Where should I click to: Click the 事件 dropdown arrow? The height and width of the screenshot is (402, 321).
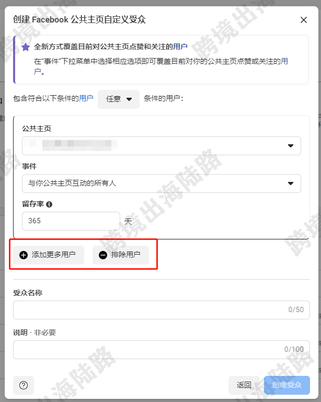click(291, 183)
